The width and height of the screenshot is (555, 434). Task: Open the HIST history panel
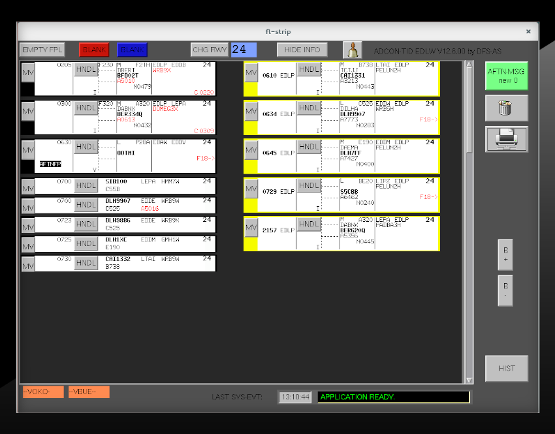(506, 368)
